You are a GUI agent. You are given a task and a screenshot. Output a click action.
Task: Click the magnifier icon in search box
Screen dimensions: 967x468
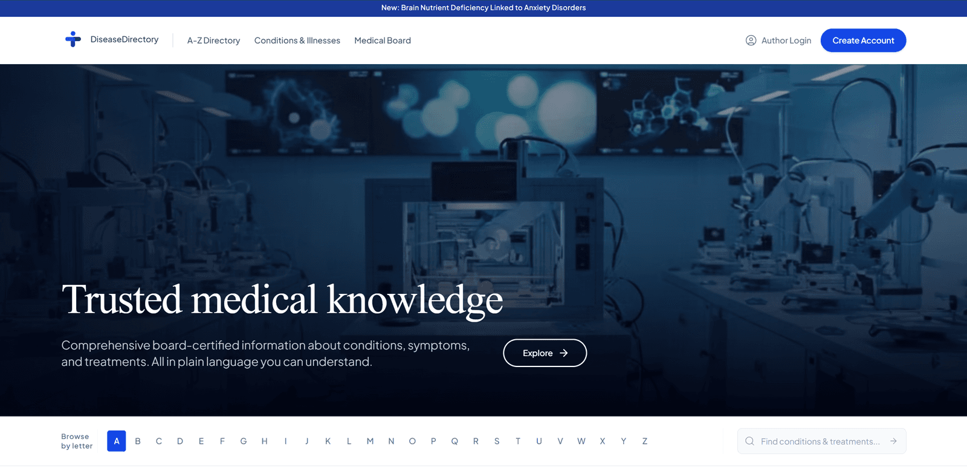coord(749,441)
